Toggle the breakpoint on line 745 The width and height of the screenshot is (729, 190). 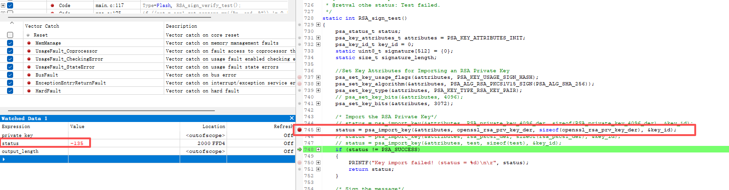pyautogui.click(x=299, y=129)
